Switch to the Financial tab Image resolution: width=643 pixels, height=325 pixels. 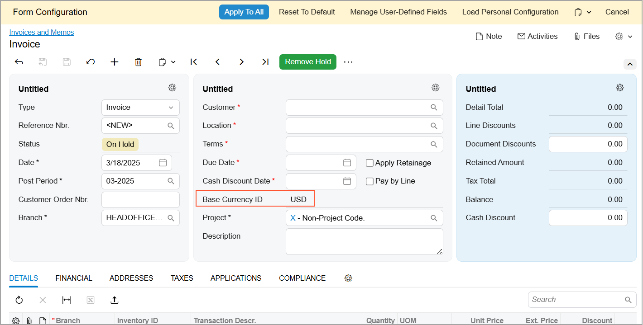coord(74,278)
